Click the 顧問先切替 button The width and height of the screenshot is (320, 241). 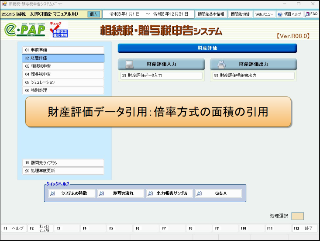click(240, 14)
